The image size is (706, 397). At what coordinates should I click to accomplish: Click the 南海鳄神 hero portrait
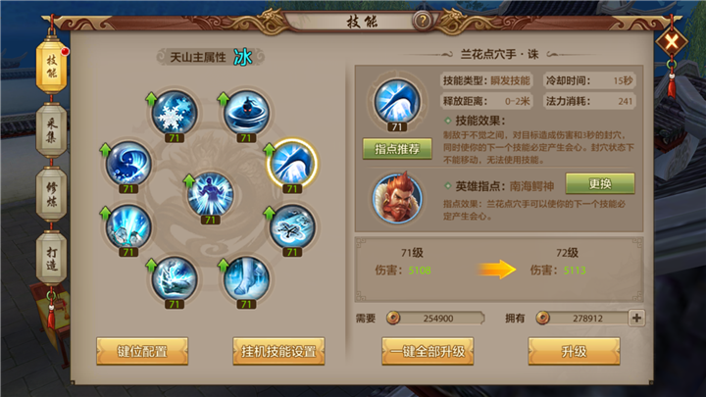(x=397, y=198)
